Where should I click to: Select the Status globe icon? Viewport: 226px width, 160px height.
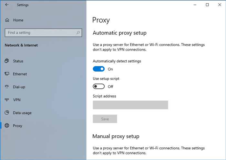pyautogui.click(x=7, y=61)
